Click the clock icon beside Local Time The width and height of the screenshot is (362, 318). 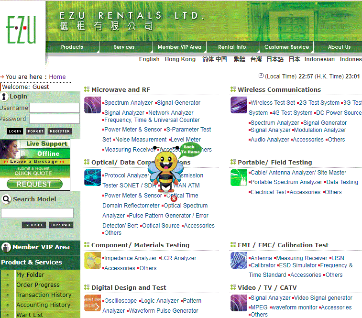261,76
